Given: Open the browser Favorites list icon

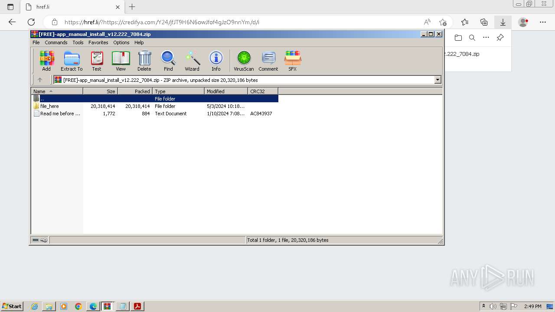Looking at the screenshot, I should coord(465,22).
